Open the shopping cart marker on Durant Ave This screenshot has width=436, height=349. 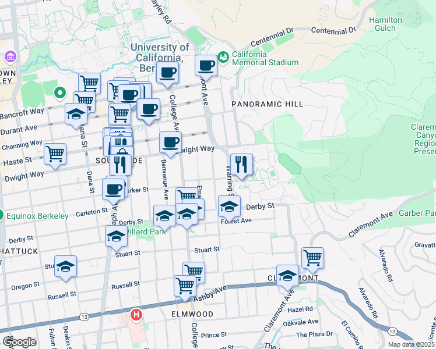(120, 115)
